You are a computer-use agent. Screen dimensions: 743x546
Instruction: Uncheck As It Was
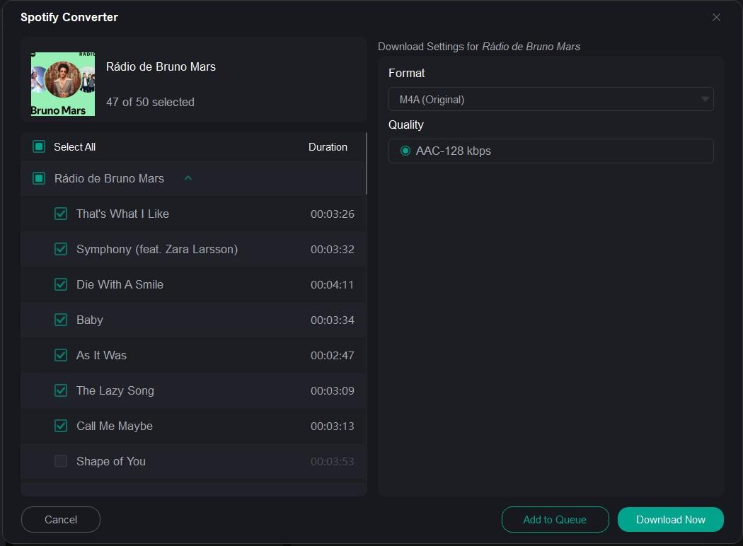pos(61,355)
